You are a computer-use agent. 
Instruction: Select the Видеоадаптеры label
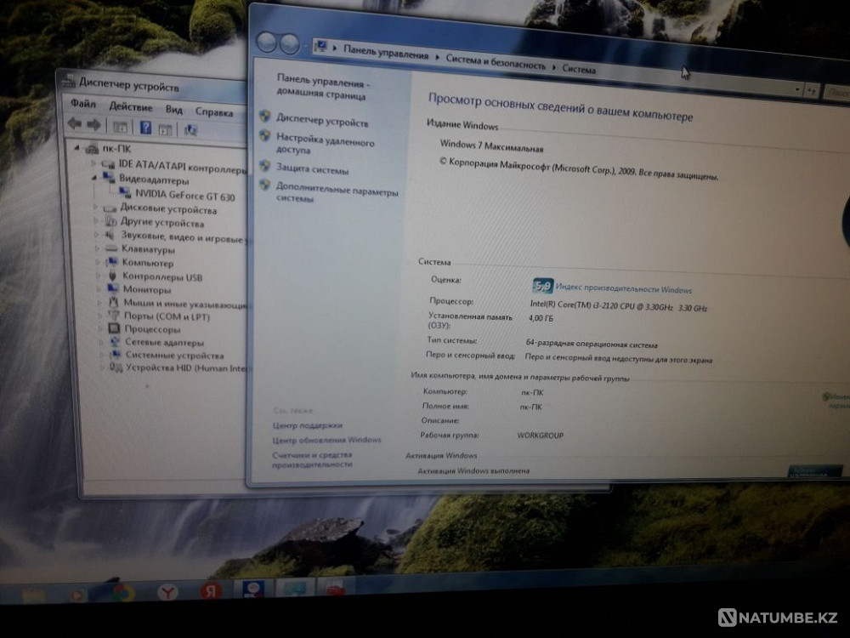154,179
